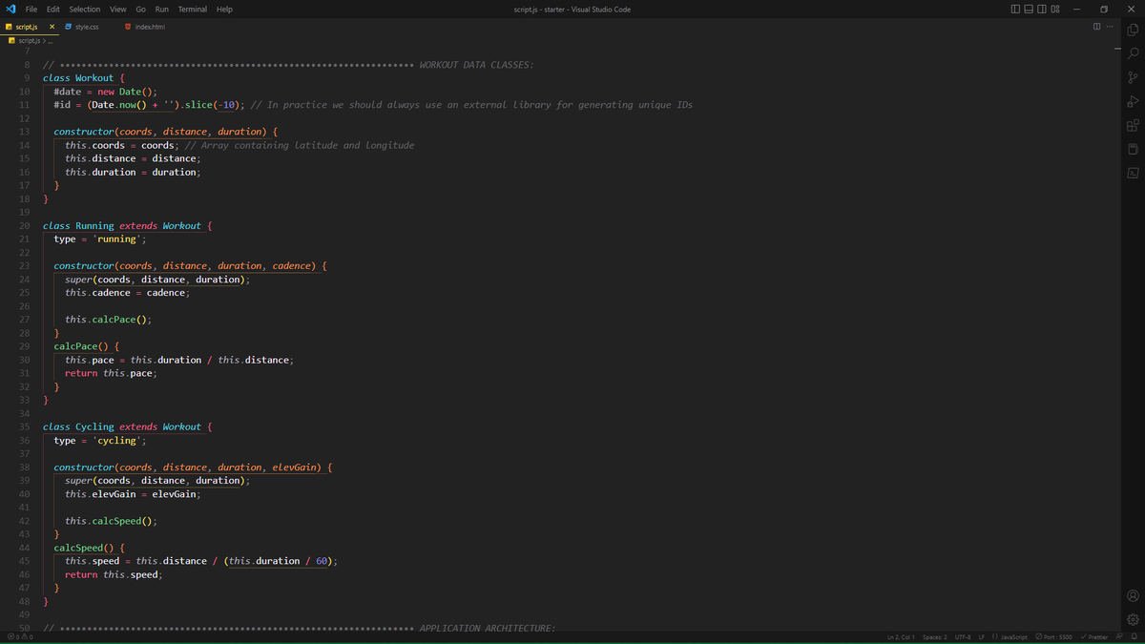
Task: Click errors and warnings status item
Action: (x=20, y=636)
